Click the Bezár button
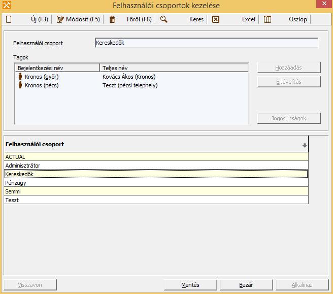The image size is (333, 294). 246,285
